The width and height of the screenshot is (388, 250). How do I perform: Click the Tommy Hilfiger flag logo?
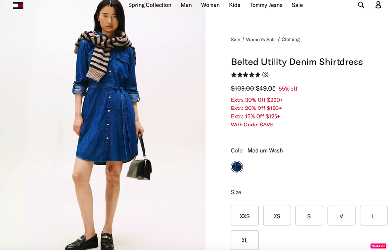18,5
